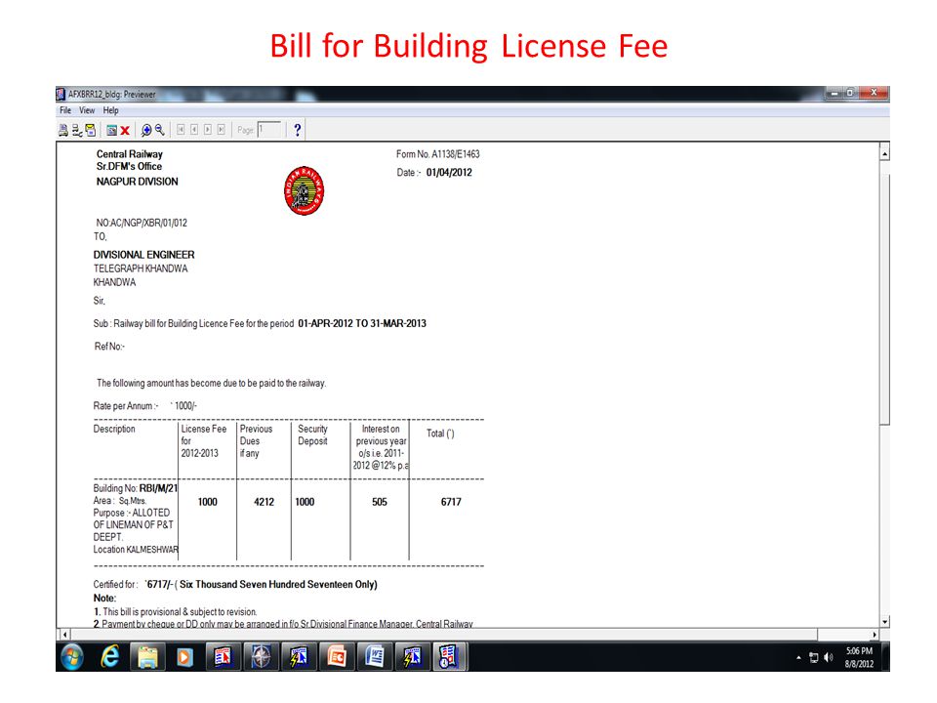Switch to Word on the taskbar

click(x=374, y=657)
